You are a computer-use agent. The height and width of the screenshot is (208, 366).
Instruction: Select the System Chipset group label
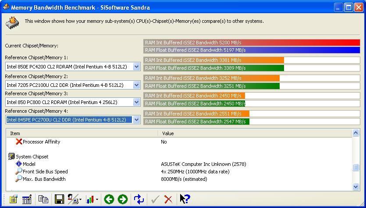(x=32, y=157)
